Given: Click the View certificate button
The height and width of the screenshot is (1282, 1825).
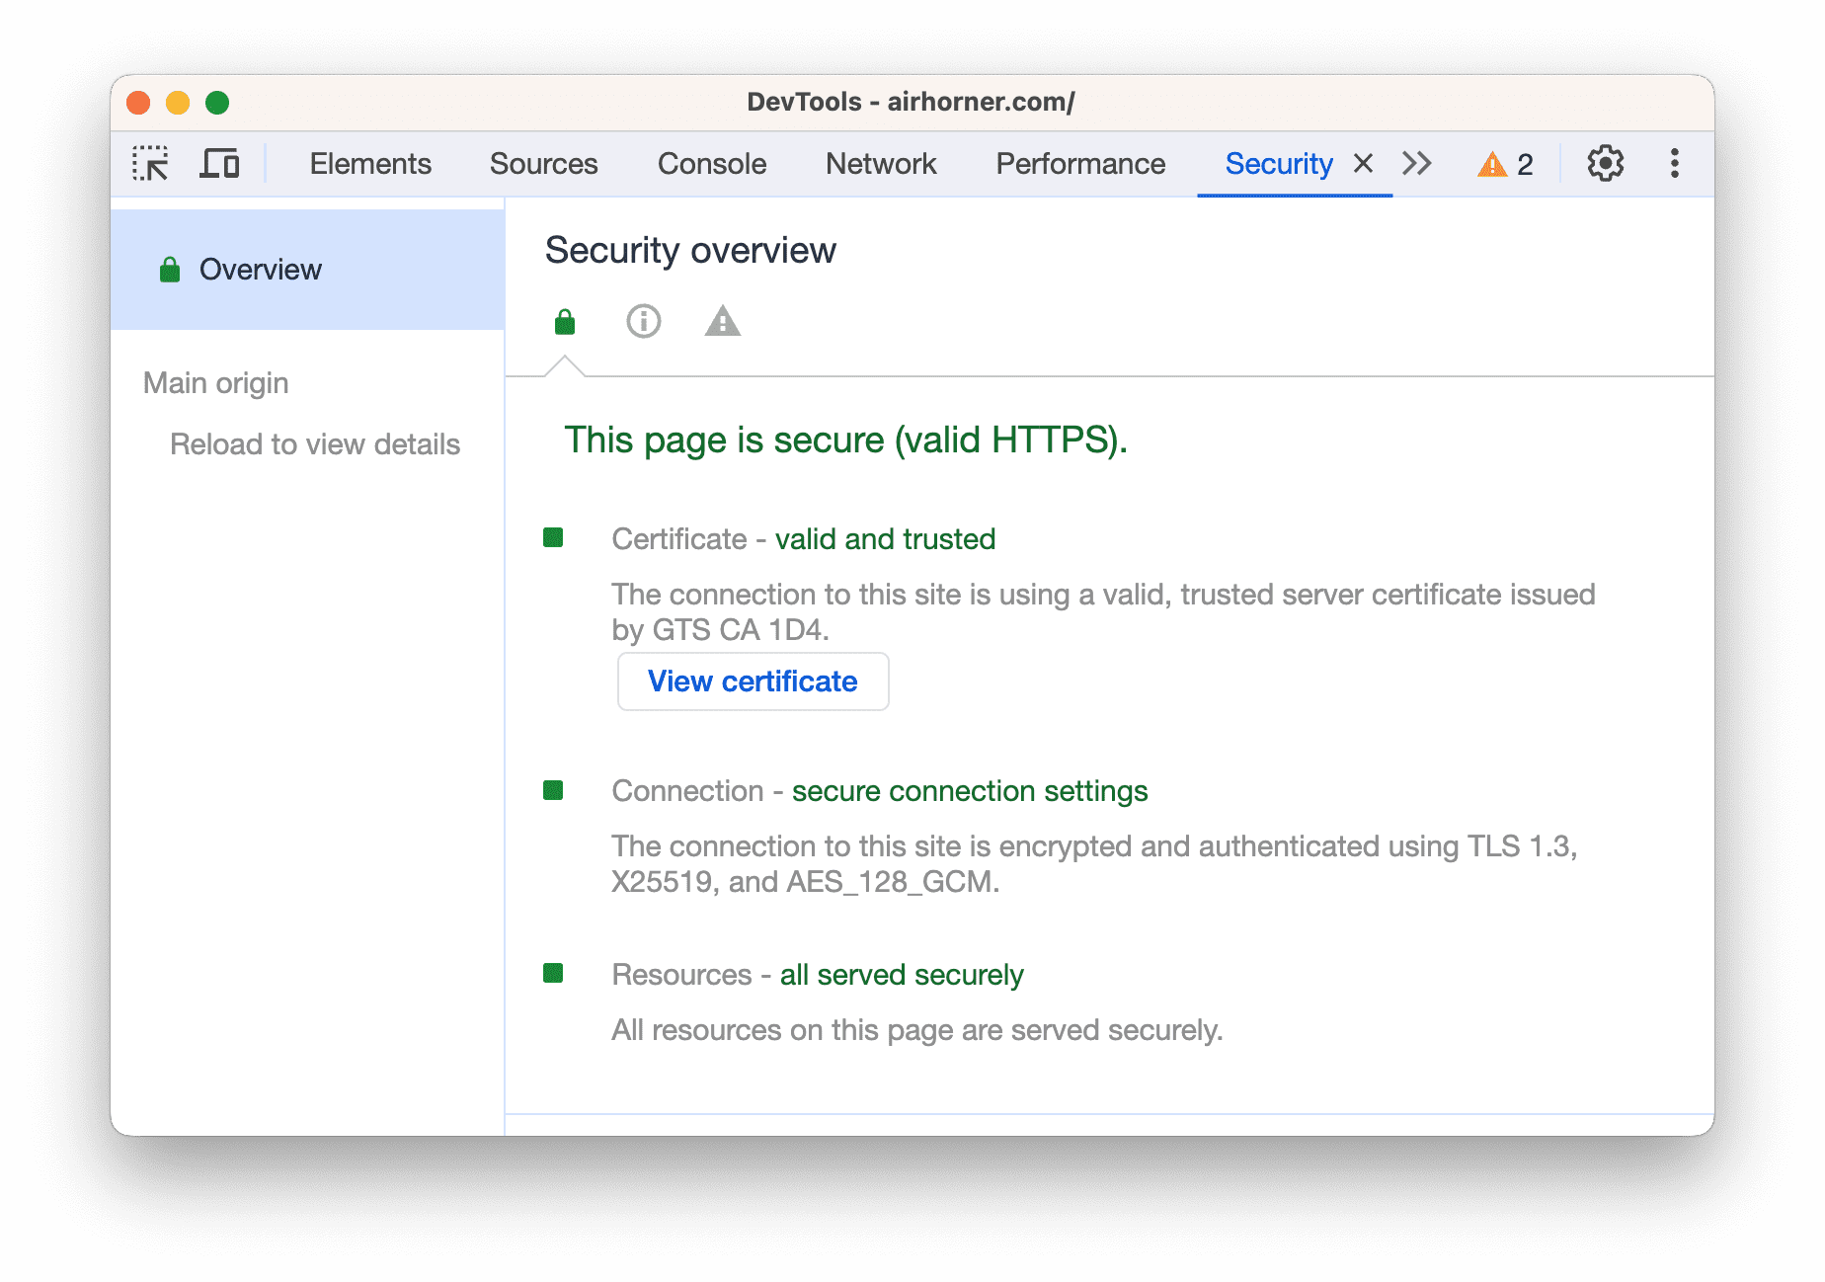Looking at the screenshot, I should coord(753,681).
